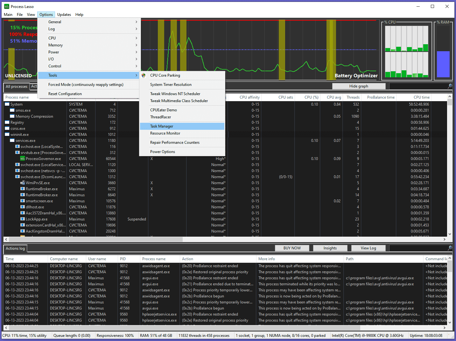Collapse the services.exe tree node
This screenshot has height=341, width=456.
tap(12, 141)
